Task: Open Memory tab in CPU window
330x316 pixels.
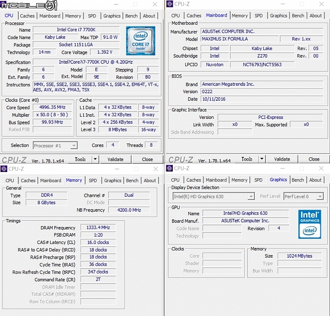Action: pos(73,16)
